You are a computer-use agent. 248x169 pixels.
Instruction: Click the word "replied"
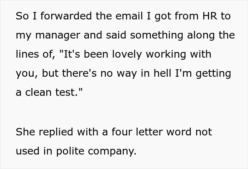55,132
